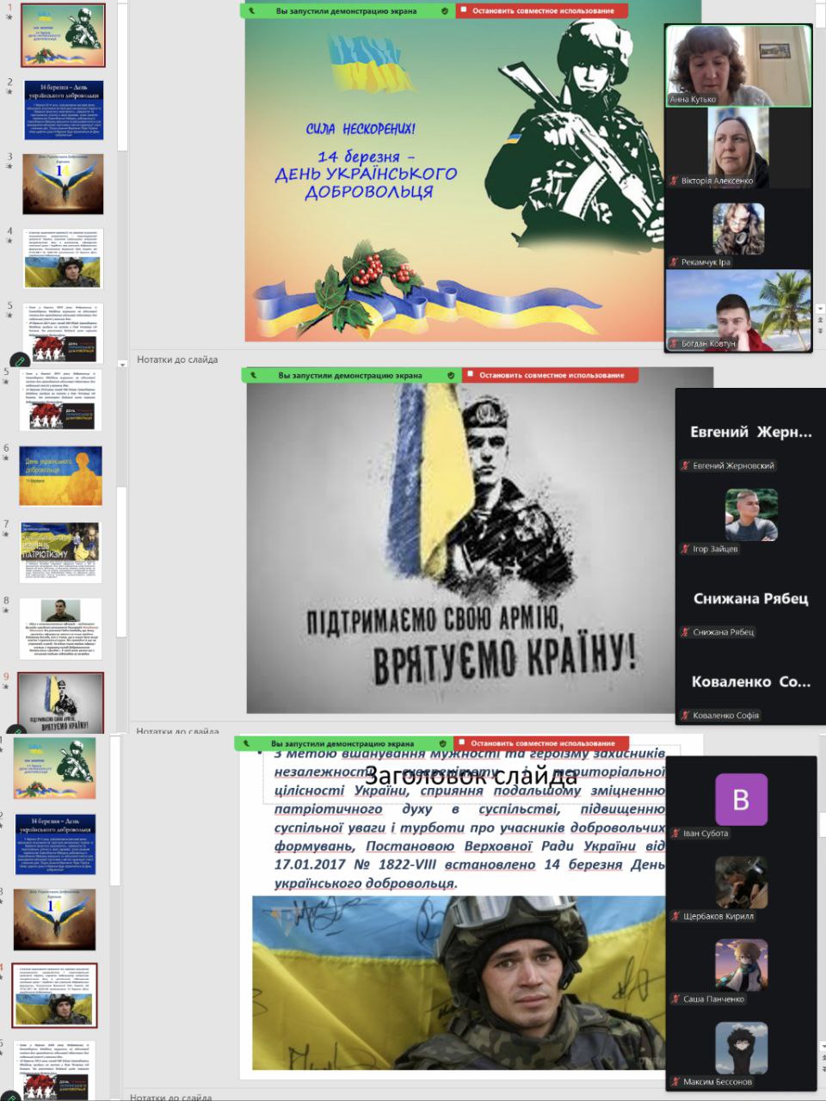Click the green annotation pencil icon below slide 5
Screen dimensions: 826x1101
19,360
